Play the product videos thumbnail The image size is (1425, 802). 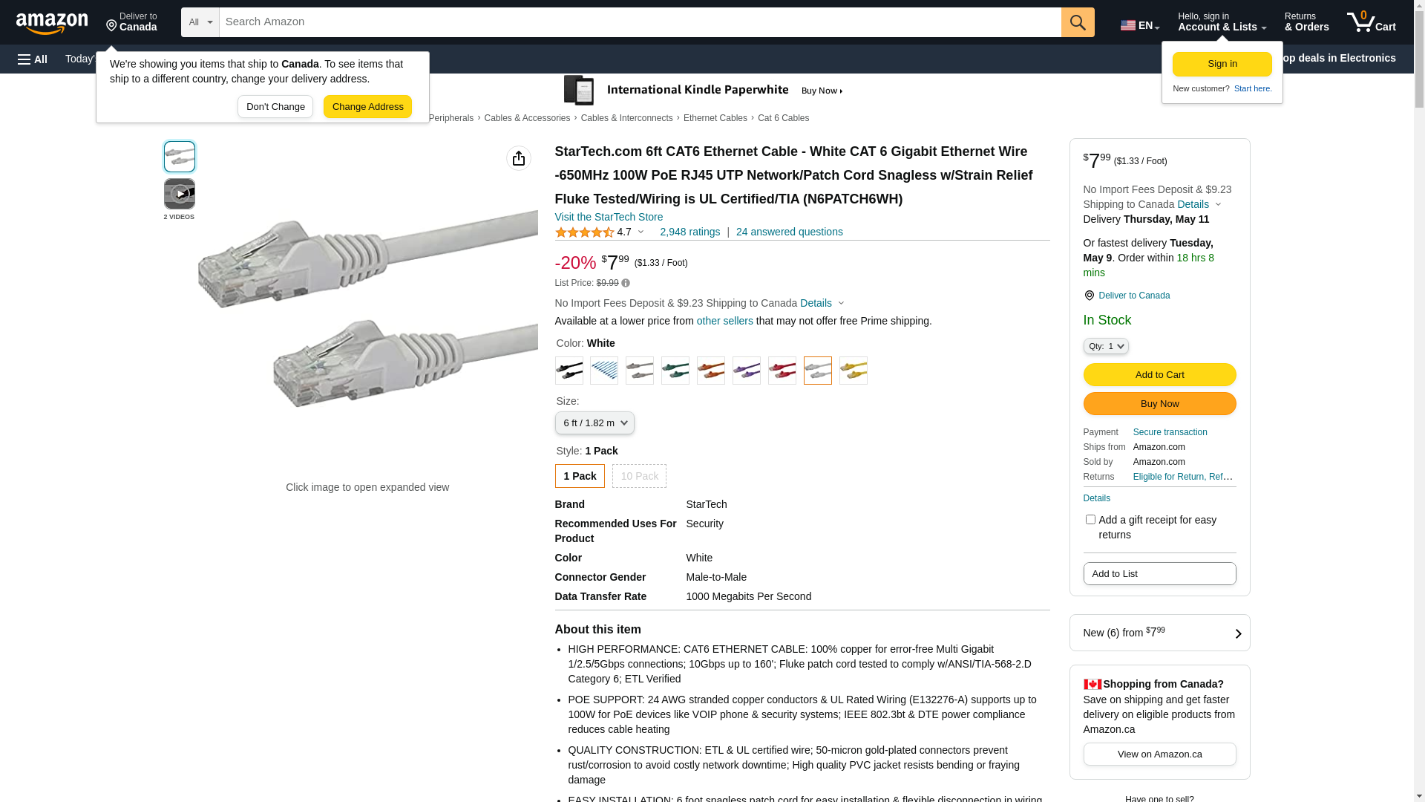click(x=180, y=195)
